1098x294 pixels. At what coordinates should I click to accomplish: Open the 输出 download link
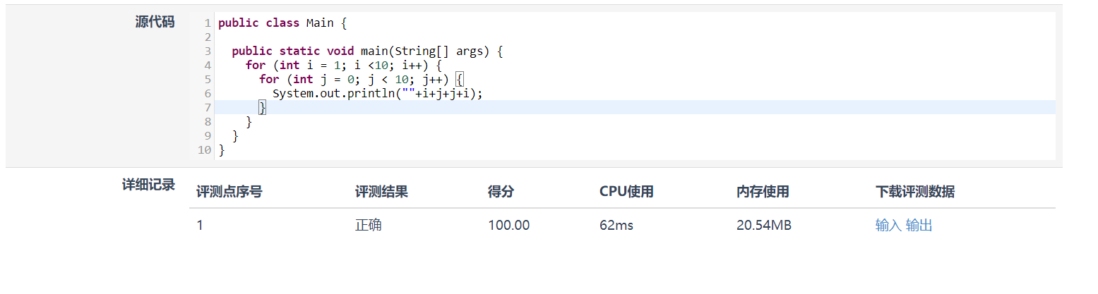[919, 226]
